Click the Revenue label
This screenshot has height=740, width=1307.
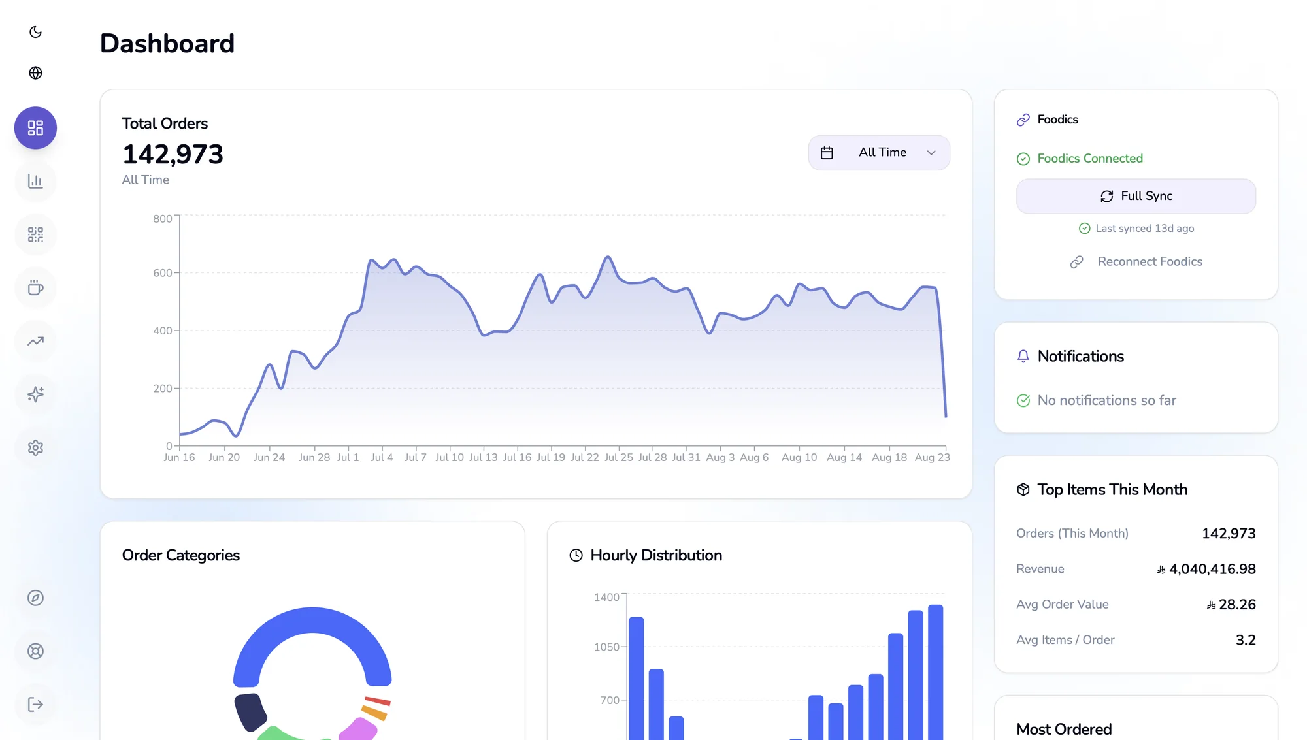point(1040,569)
